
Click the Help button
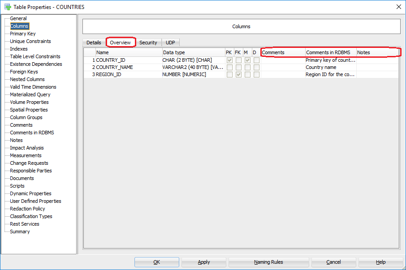pyautogui.click(x=380, y=262)
